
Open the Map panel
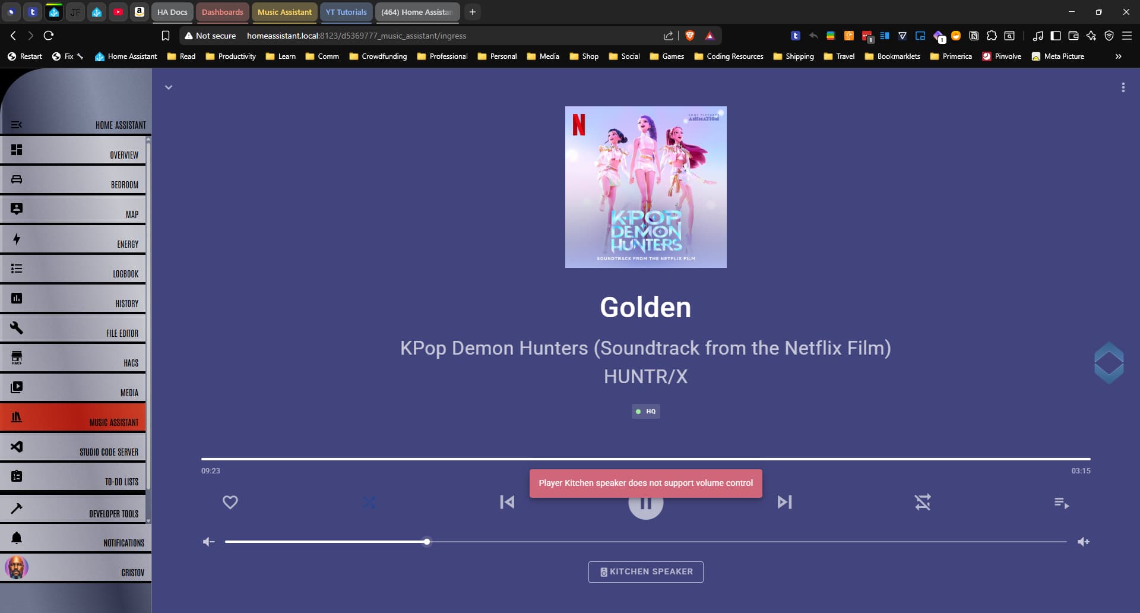[x=74, y=210]
